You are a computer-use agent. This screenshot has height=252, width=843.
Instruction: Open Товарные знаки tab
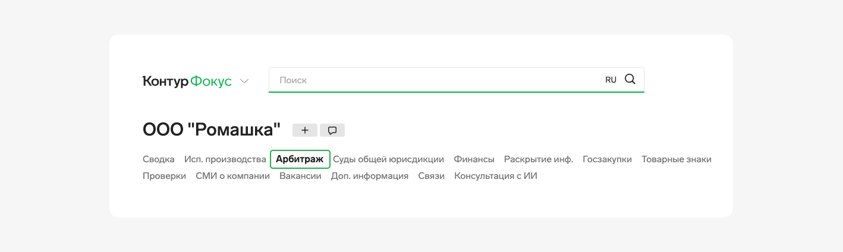click(676, 159)
